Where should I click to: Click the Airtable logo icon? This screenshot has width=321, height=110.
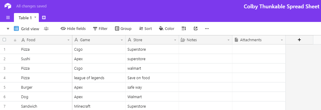point(8,6)
